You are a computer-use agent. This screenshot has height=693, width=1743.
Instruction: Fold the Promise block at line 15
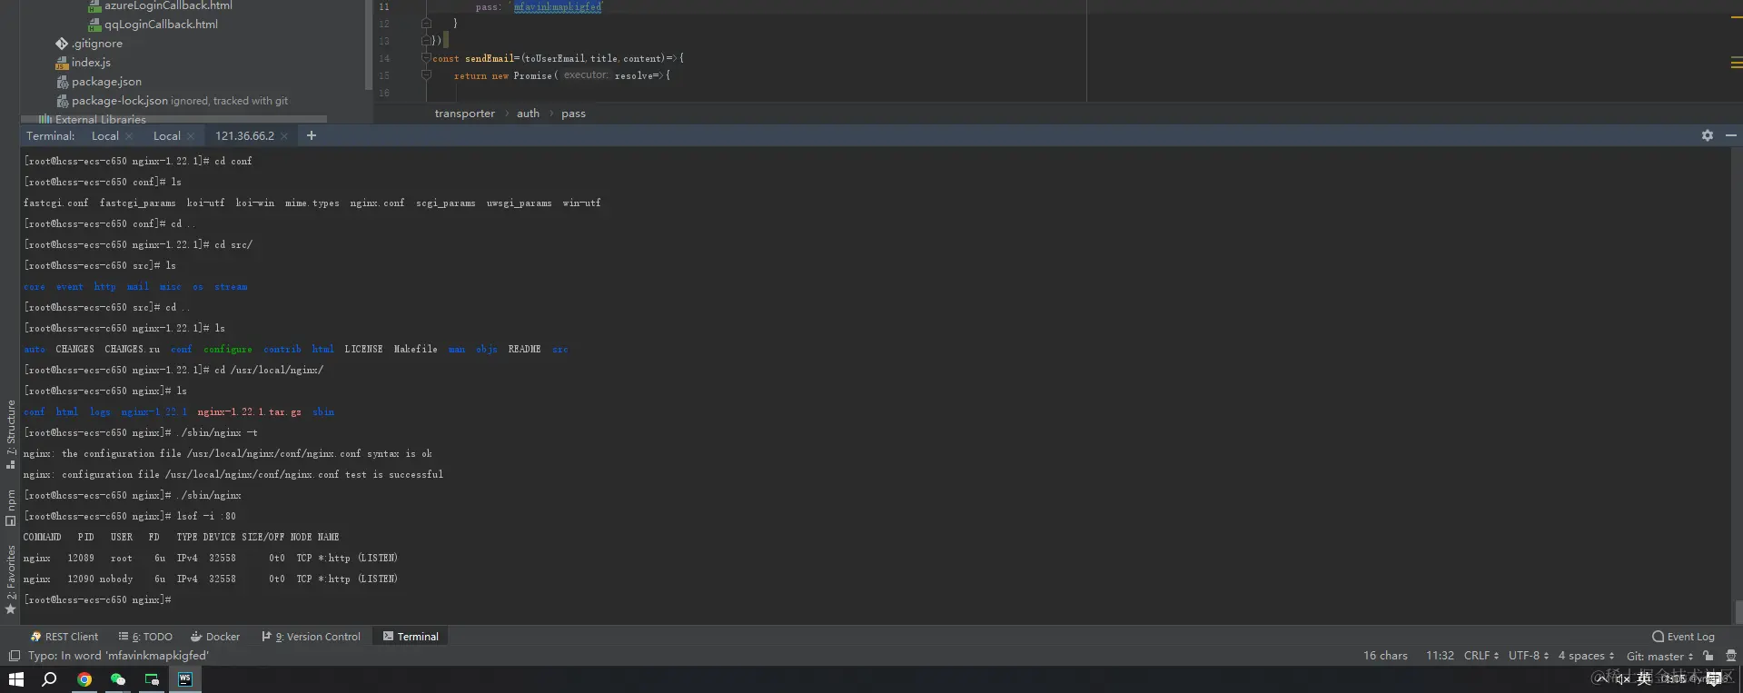(426, 75)
